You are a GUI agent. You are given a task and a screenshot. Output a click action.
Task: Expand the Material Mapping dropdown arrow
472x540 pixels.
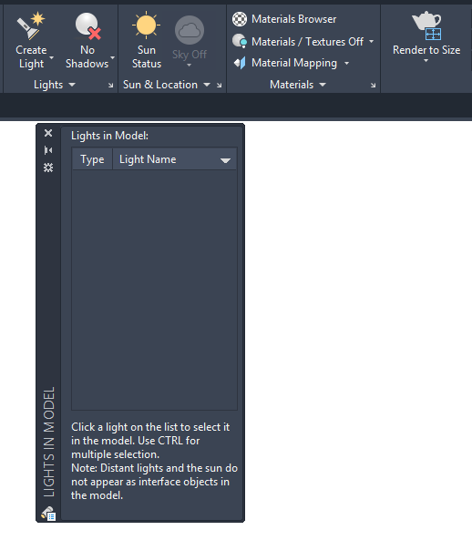click(346, 63)
